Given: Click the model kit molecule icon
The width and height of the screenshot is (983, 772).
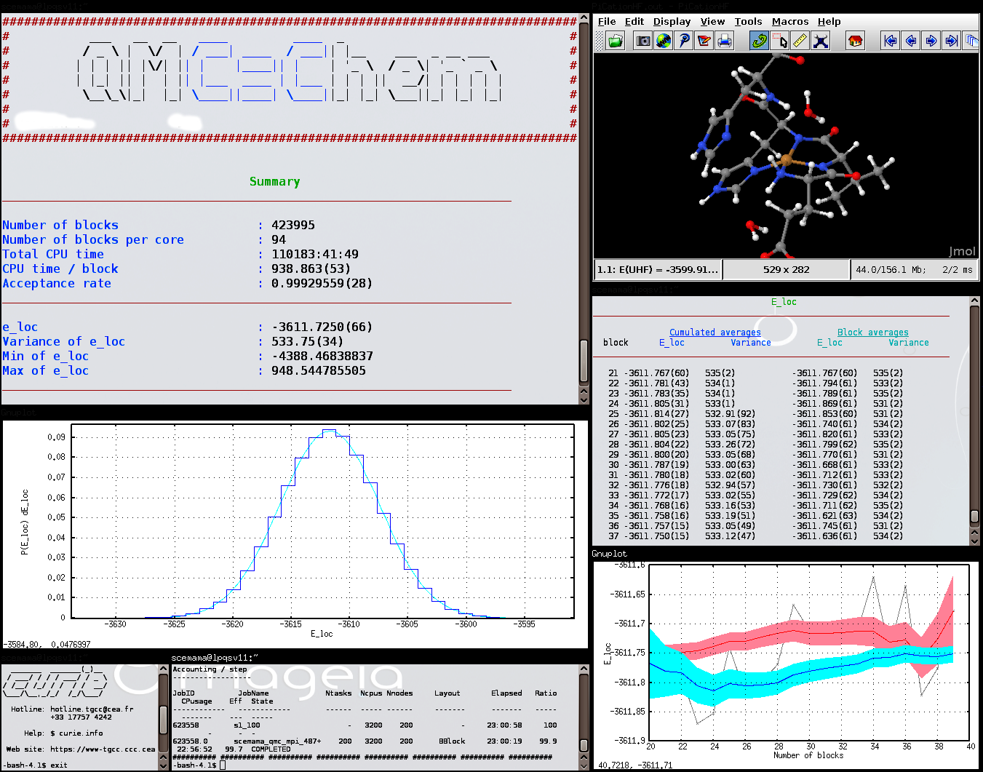Looking at the screenshot, I should pyautogui.click(x=821, y=41).
